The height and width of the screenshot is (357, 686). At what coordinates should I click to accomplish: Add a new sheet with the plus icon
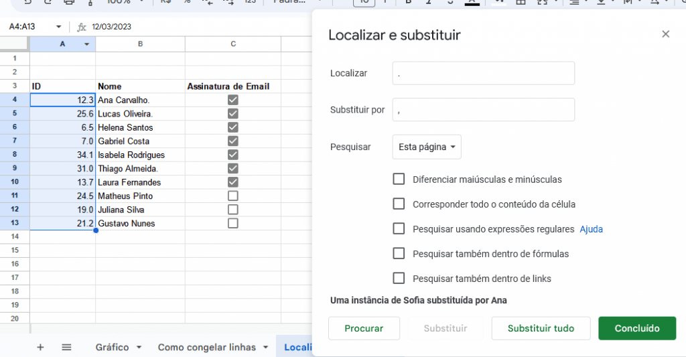[40, 347]
